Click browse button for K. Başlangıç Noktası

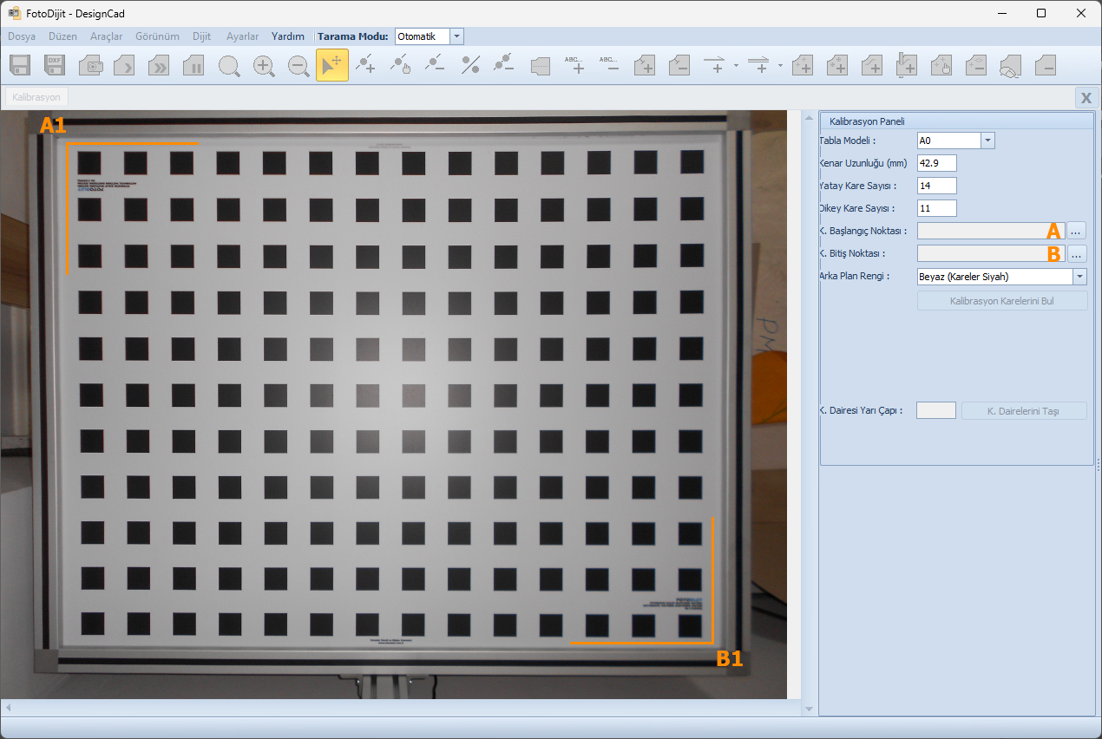tap(1076, 231)
